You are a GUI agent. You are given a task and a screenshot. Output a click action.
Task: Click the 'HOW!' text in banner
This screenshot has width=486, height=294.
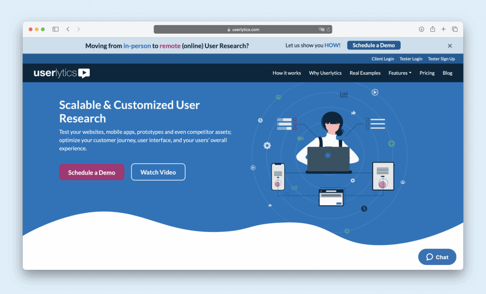[332, 45]
